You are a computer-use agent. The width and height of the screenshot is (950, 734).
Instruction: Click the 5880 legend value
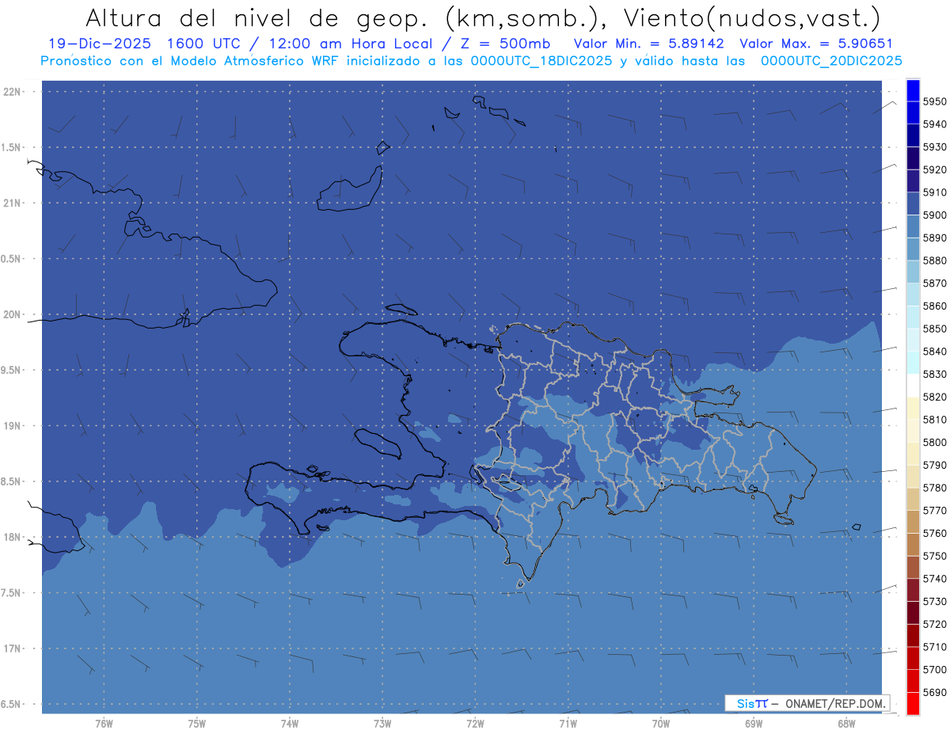(x=934, y=261)
